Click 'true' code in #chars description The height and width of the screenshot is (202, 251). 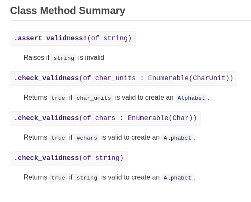[x=58, y=138]
